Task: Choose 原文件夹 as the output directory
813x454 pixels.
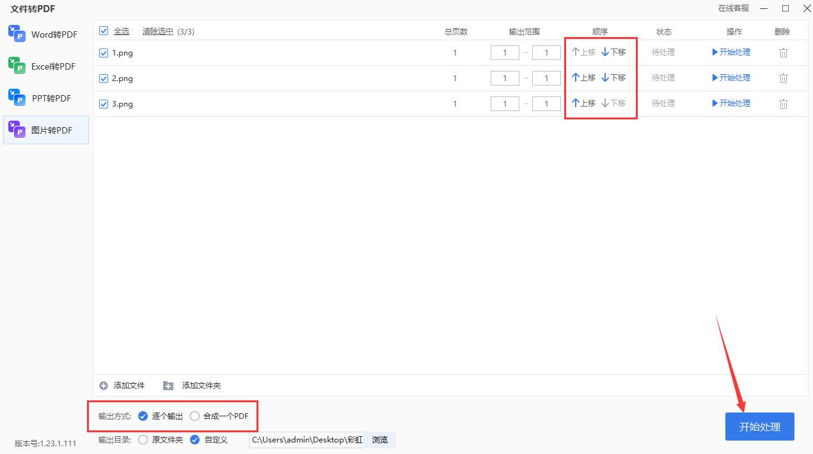Action: 142,439
